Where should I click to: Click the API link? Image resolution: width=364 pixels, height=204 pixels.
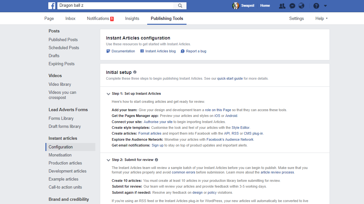[227, 133]
